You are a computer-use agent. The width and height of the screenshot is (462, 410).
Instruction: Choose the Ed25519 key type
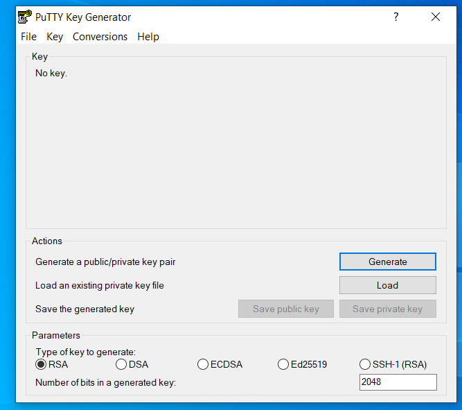click(302, 364)
